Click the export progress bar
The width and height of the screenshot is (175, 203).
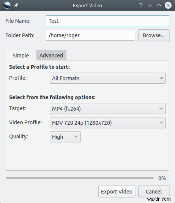point(80,178)
